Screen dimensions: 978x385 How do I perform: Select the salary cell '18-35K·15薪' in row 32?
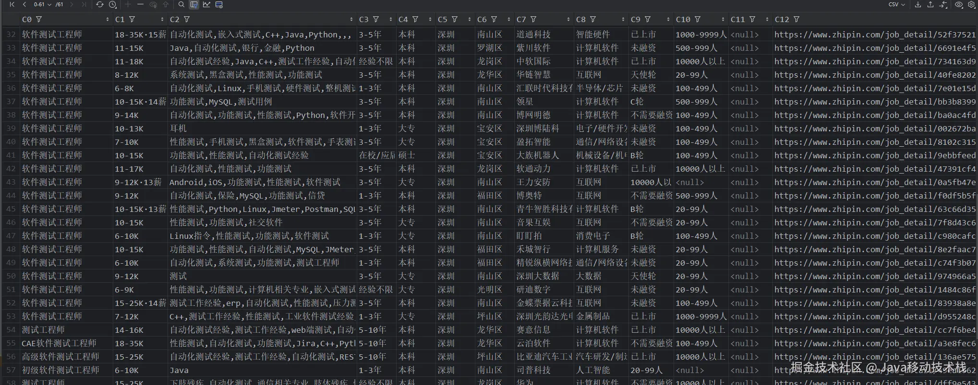140,35
